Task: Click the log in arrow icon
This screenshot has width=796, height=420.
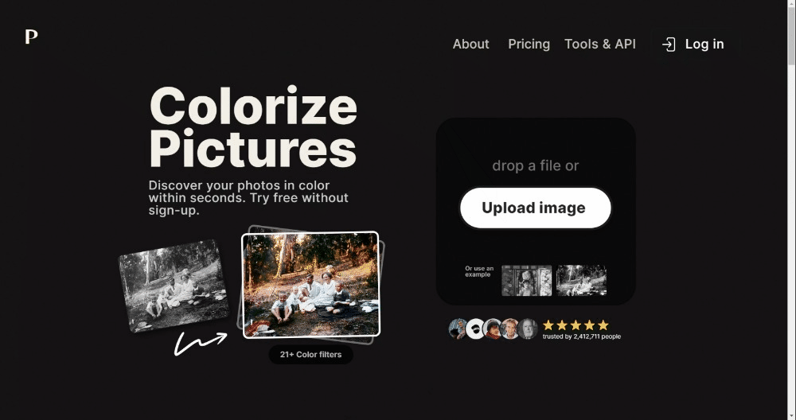Action: (x=669, y=44)
